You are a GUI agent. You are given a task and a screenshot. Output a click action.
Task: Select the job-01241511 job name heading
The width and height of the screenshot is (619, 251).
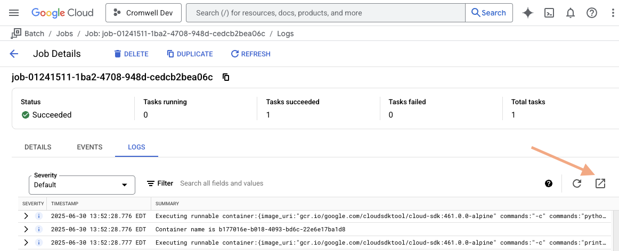pyautogui.click(x=112, y=77)
